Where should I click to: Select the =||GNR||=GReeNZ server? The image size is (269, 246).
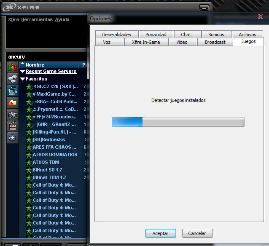pyautogui.click(x=54, y=124)
